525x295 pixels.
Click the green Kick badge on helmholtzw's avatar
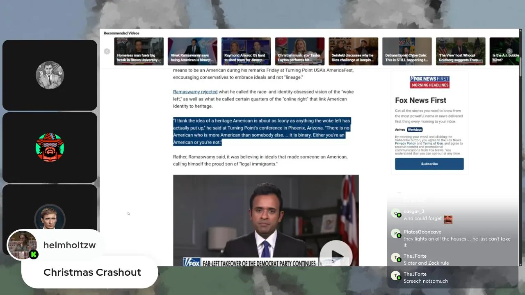34,254
